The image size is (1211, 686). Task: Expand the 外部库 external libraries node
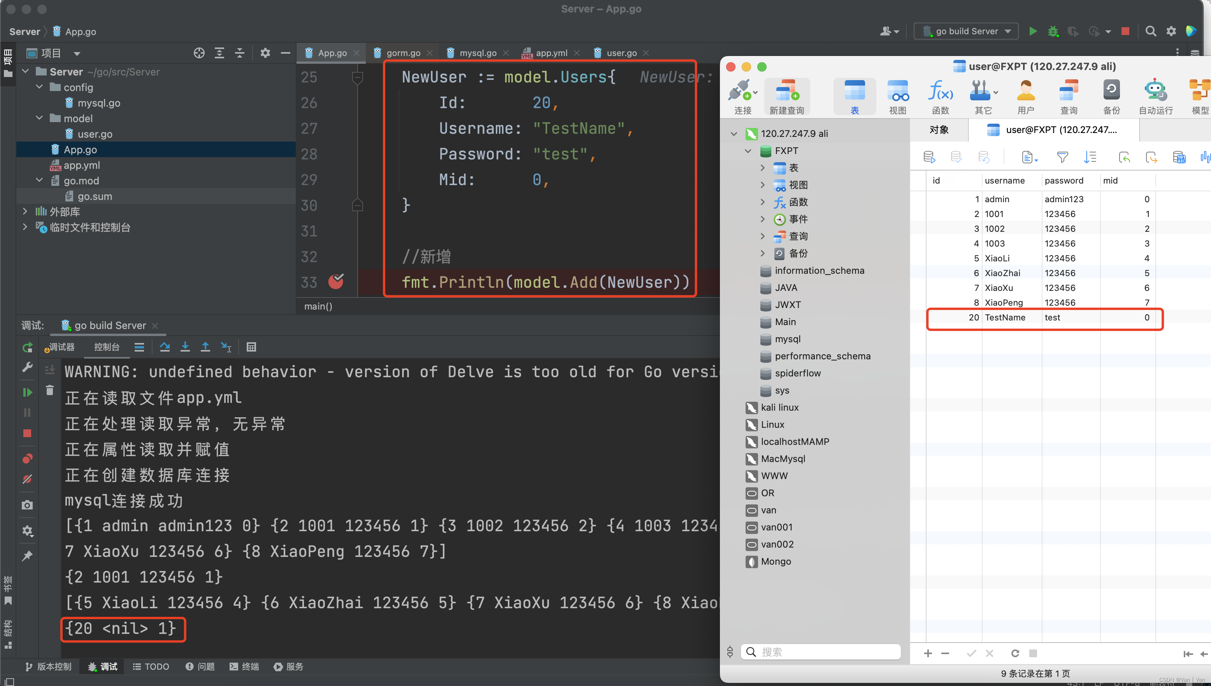click(x=25, y=212)
